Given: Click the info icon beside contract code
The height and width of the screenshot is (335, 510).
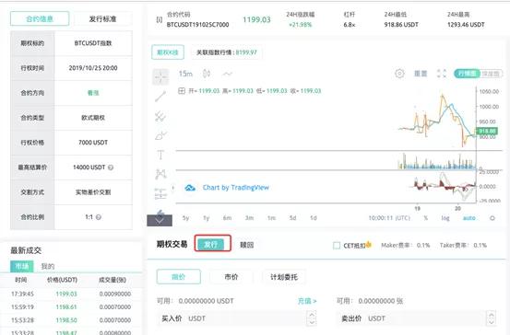Looking at the screenshot, I should coord(159,20).
